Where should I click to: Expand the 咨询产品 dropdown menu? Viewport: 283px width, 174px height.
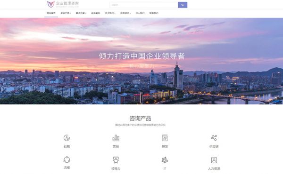point(66,13)
